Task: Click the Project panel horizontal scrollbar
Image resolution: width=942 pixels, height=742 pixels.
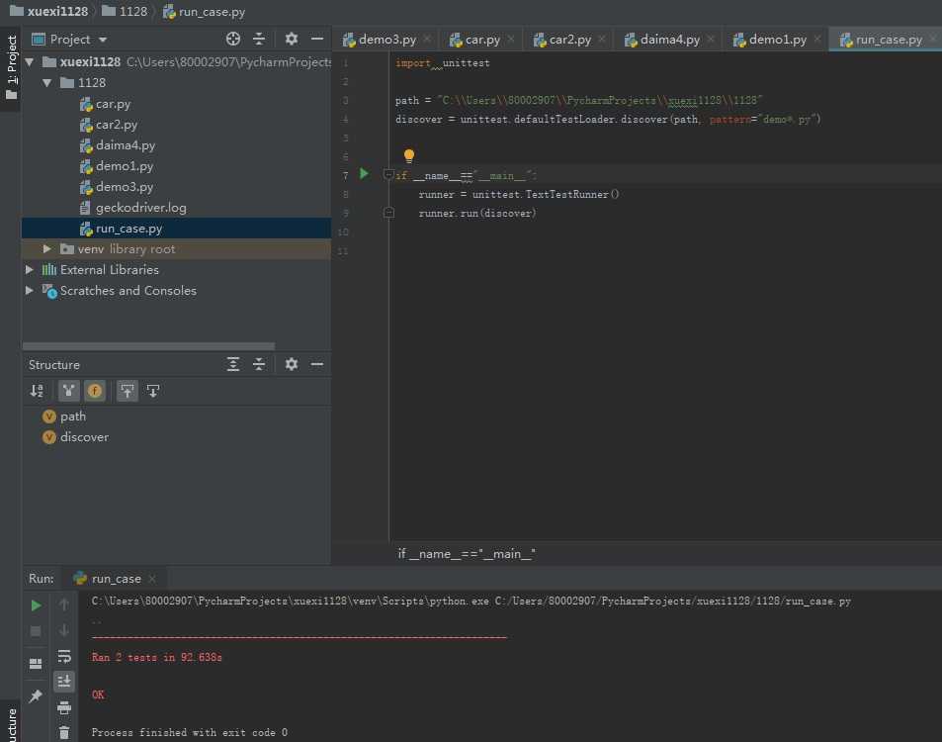Action: point(148,346)
